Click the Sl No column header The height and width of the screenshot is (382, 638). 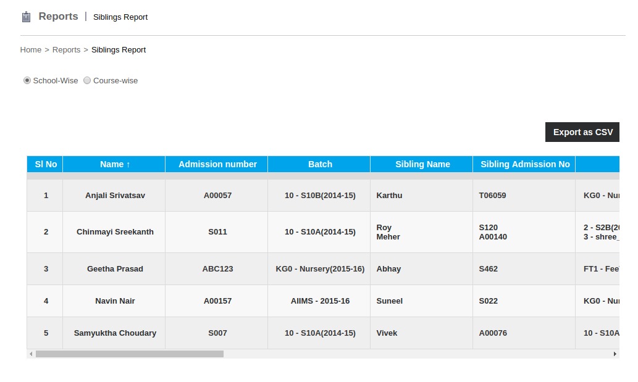point(46,164)
